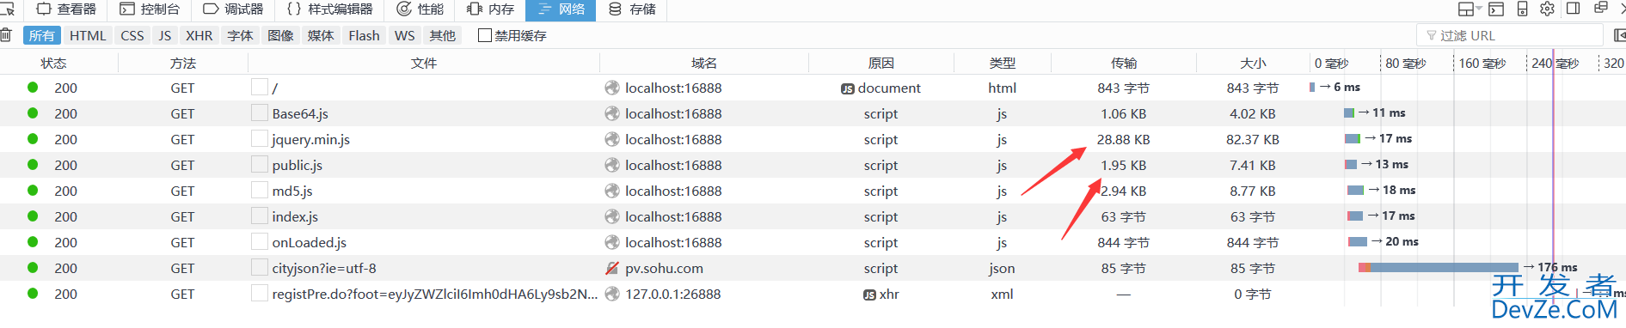The image size is (1626, 328).
Task: Select the public.js request
Action: 813,165
